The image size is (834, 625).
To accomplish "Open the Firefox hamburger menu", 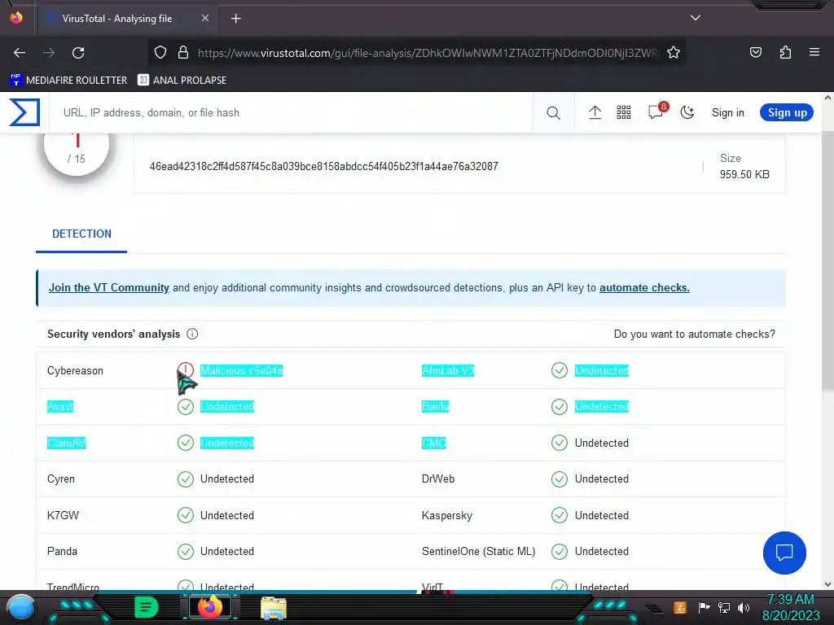I will pos(814,52).
